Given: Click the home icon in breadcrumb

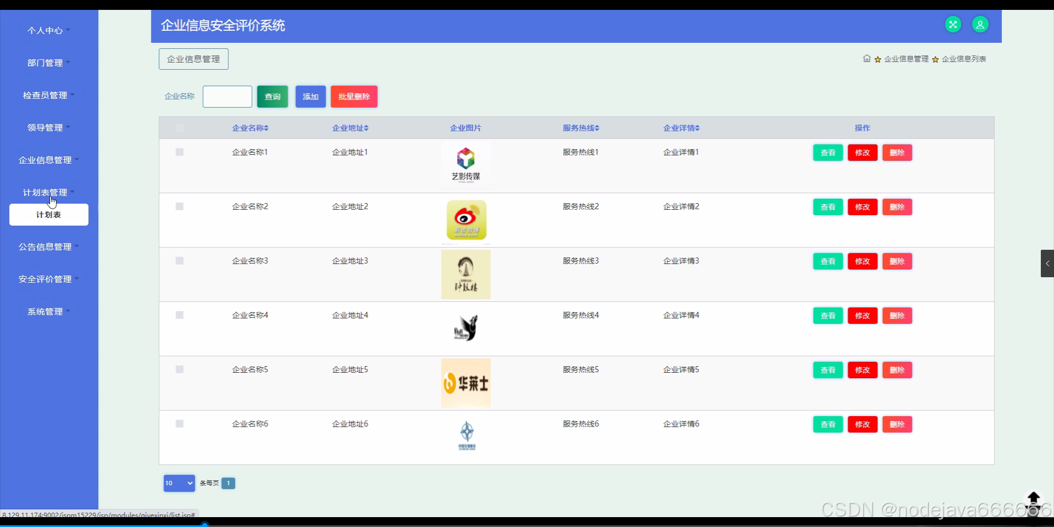Looking at the screenshot, I should (x=867, y=59).
